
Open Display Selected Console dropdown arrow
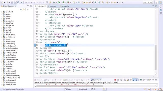click(146, 80)
